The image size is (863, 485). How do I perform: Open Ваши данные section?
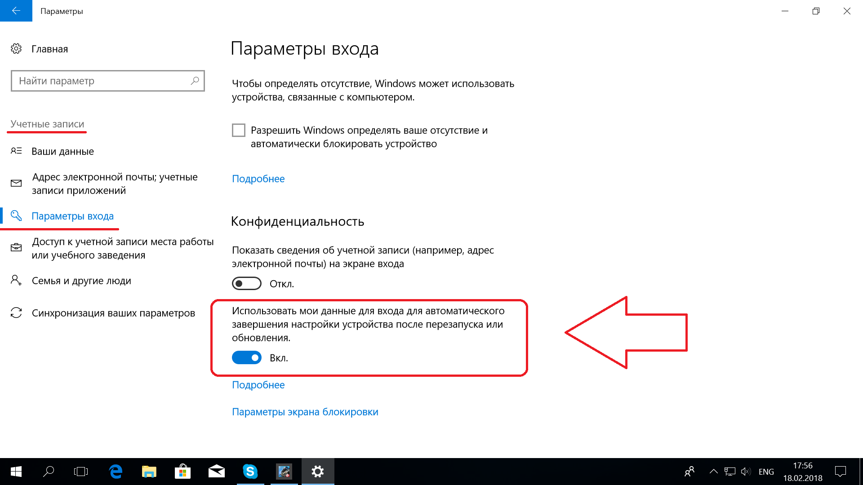click(x=62, y=151)
